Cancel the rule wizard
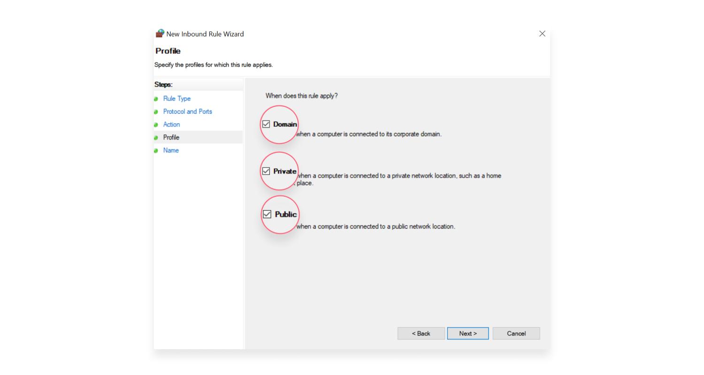 coord(516,333)
